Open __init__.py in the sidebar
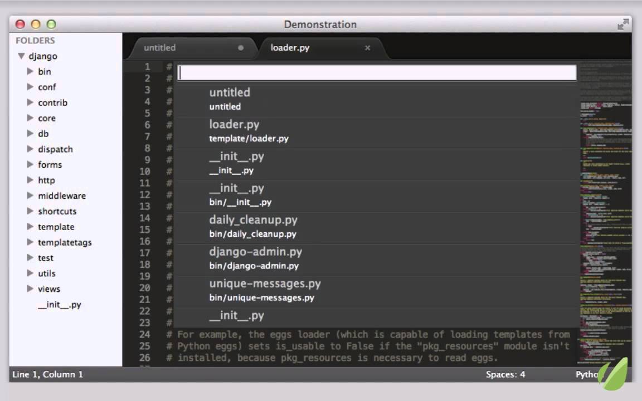The width and height of the screenshot is (642, 401). pyautogui.click(x=60, y=305)
